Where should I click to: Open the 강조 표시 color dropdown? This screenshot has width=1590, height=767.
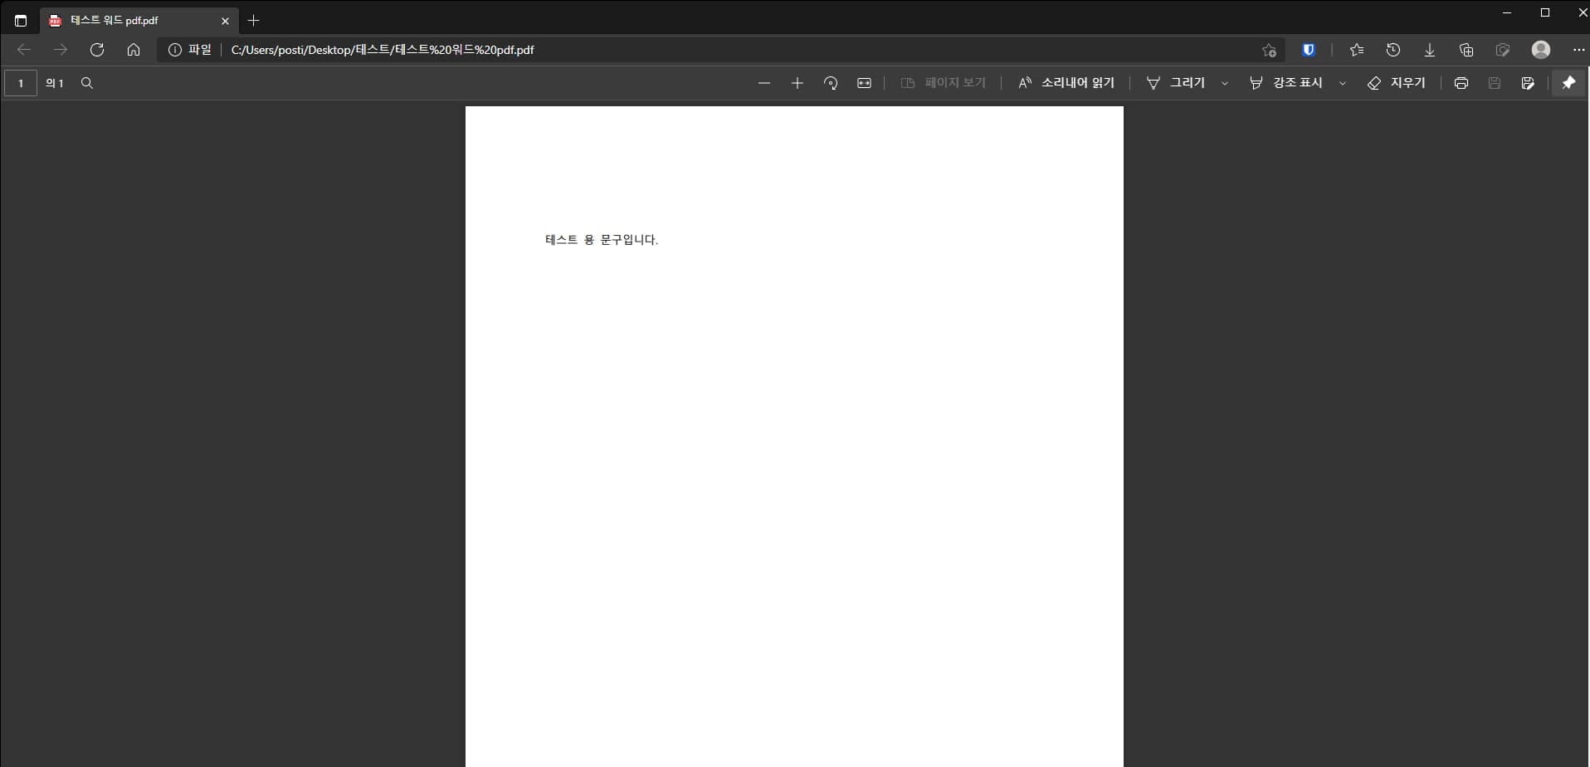tap(1343, 82)
